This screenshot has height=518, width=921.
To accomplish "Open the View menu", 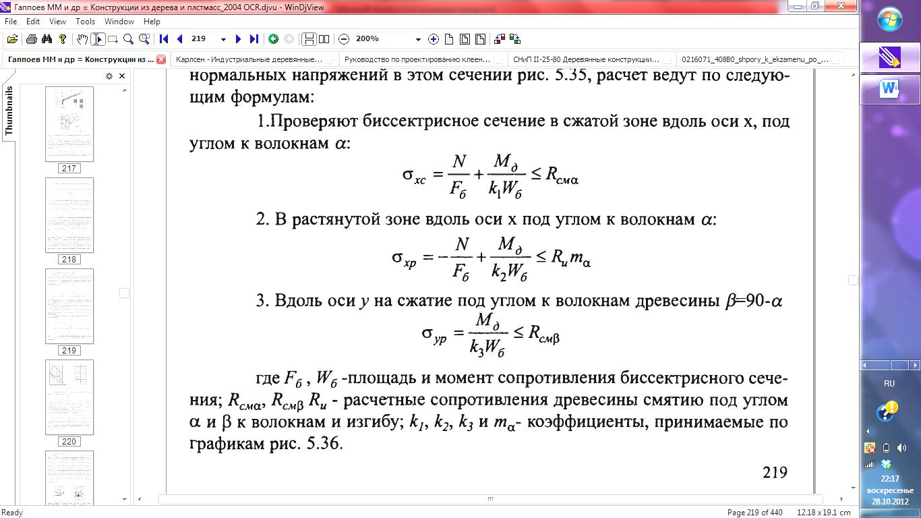I will point(57,22).
